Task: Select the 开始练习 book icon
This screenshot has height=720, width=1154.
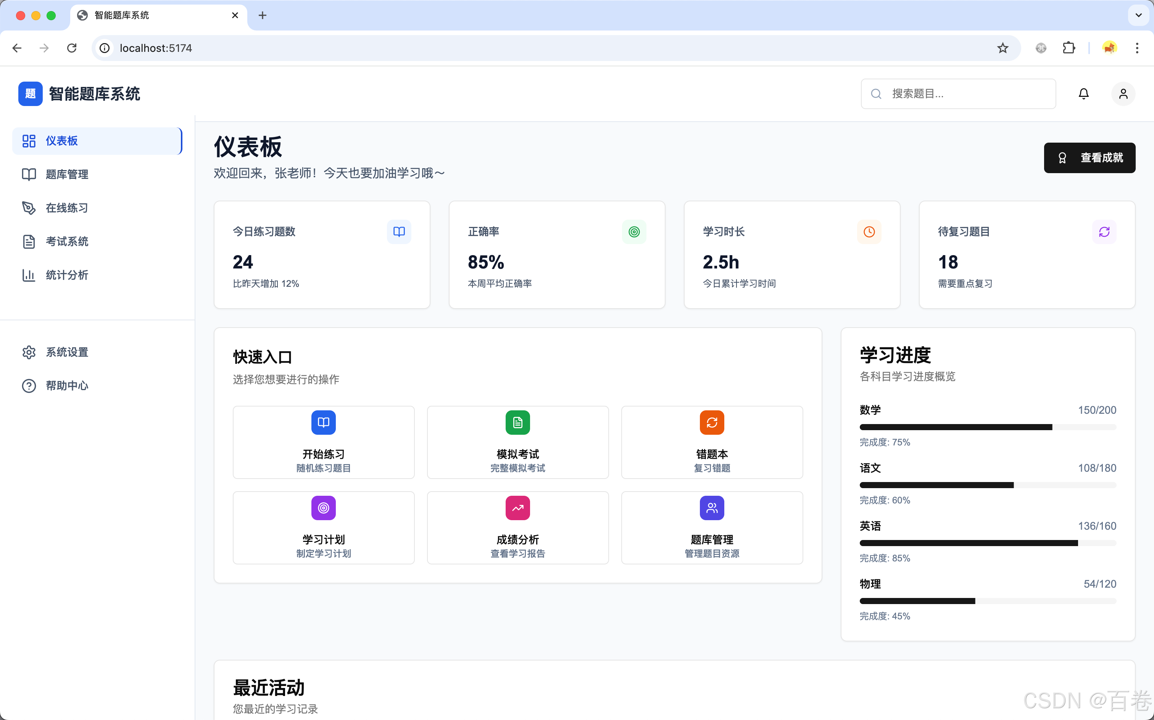Action: pyautogui.click(x=323, y=423)
